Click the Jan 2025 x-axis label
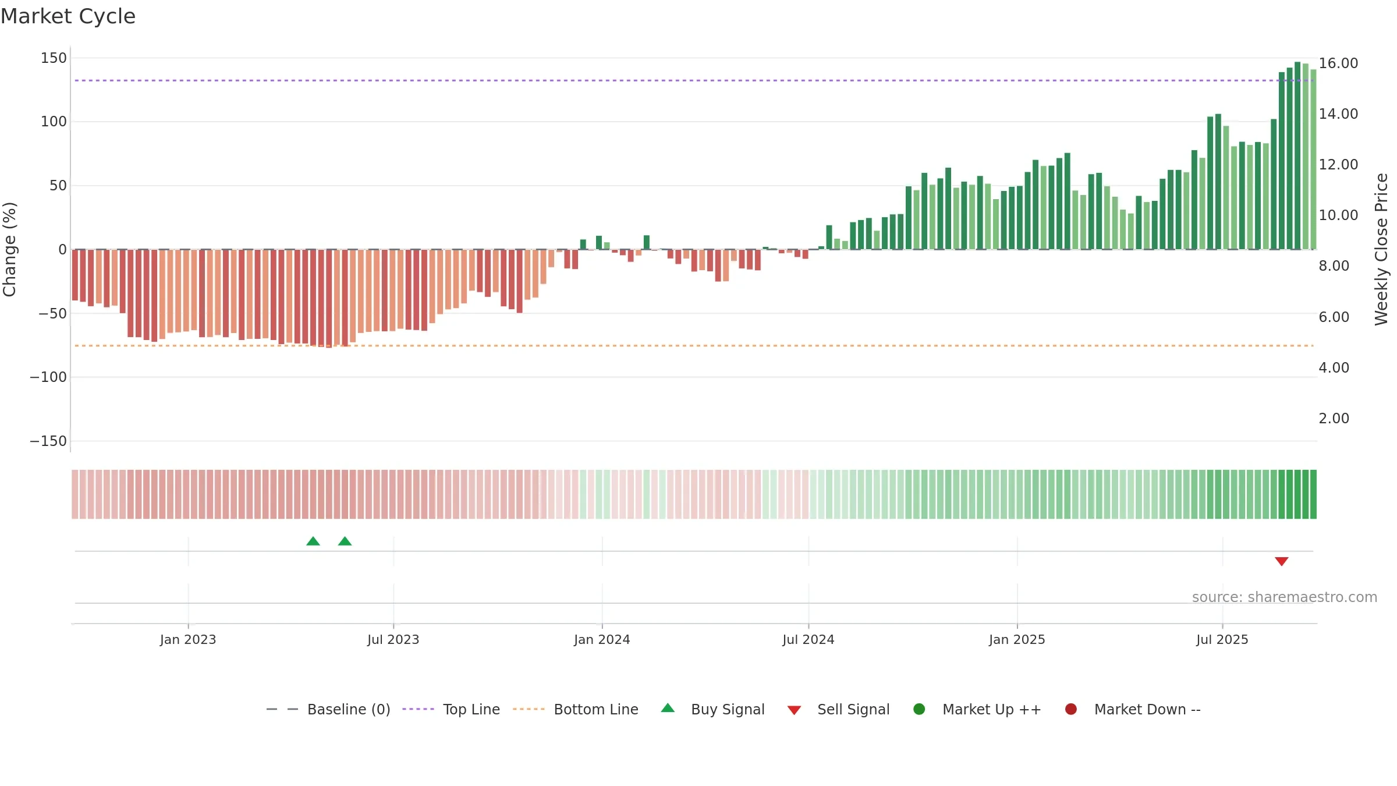Image resolution: width=1397 pixels, height=786 pixels. [x=1017, y=640]
